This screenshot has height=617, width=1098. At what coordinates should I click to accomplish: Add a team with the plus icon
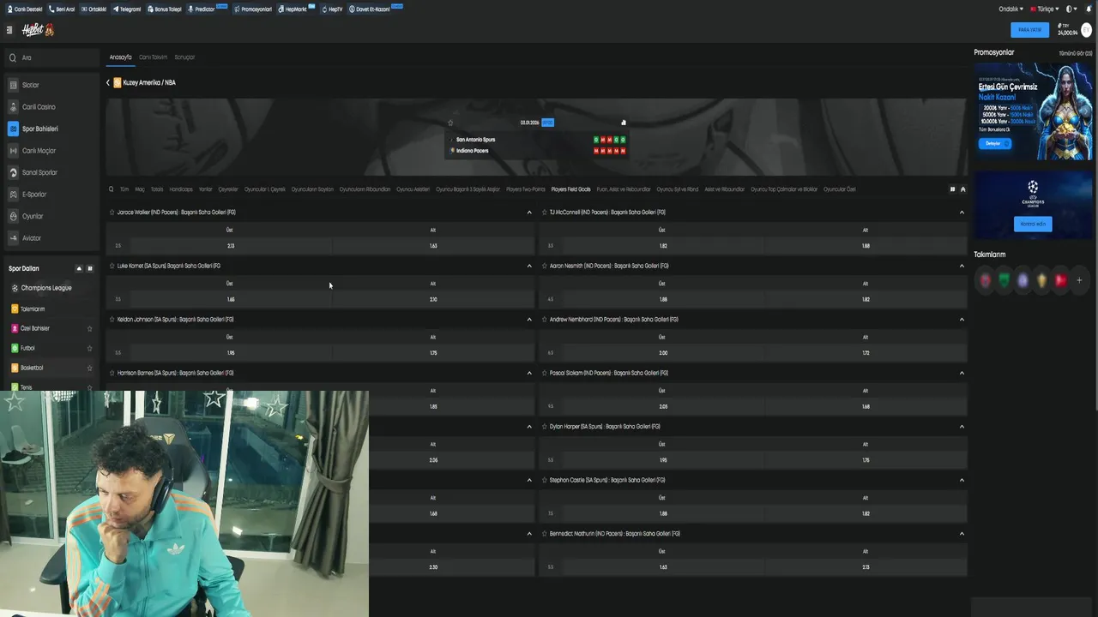(x=1079, y=280)
